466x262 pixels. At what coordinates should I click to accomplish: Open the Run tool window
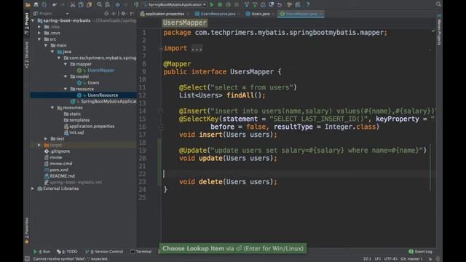[42, 252]
